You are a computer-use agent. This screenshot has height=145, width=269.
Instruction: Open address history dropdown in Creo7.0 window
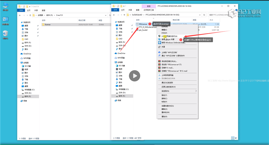point(106,15)
